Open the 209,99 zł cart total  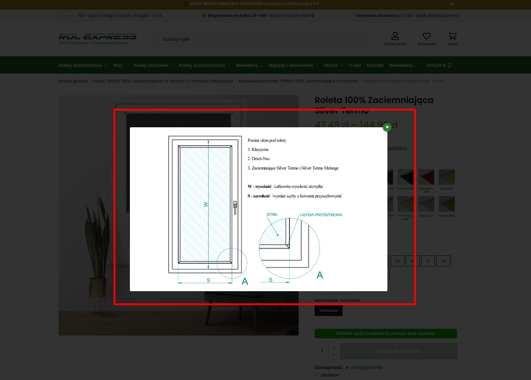tap(436, 65)
